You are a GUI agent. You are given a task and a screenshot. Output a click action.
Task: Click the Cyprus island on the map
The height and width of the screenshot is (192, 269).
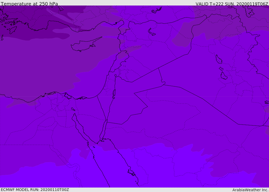click(x=86, y=45)
